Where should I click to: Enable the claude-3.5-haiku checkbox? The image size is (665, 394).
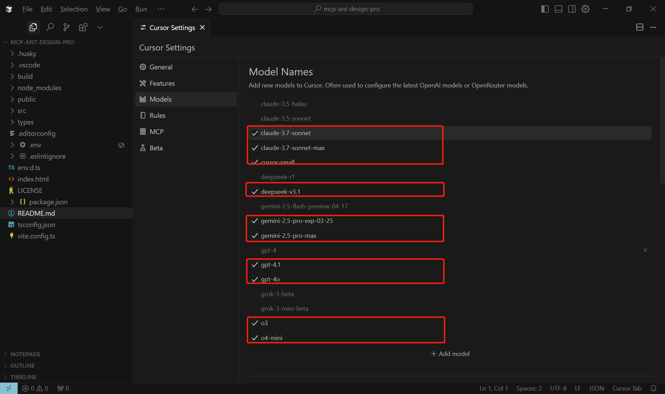tap(255, 104)
